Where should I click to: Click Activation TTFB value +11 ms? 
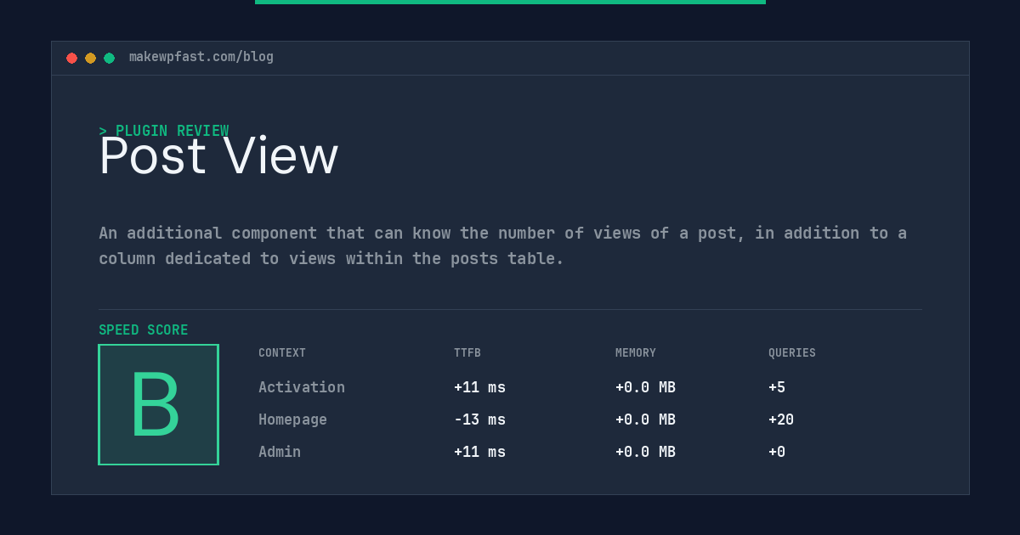[x=479, y=387]
